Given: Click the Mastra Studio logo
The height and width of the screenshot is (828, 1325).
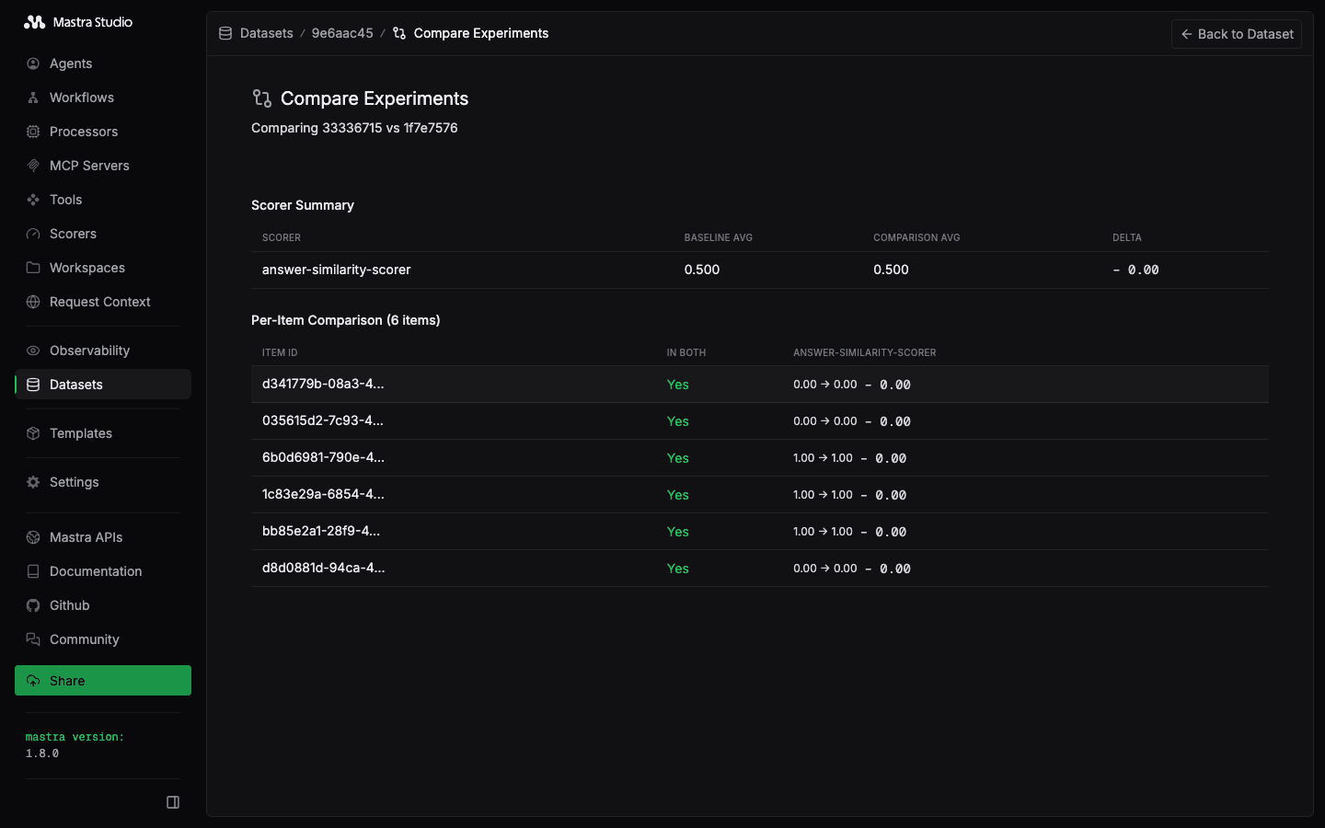Looking at the screenshot, I should click(x=78, y=21).
